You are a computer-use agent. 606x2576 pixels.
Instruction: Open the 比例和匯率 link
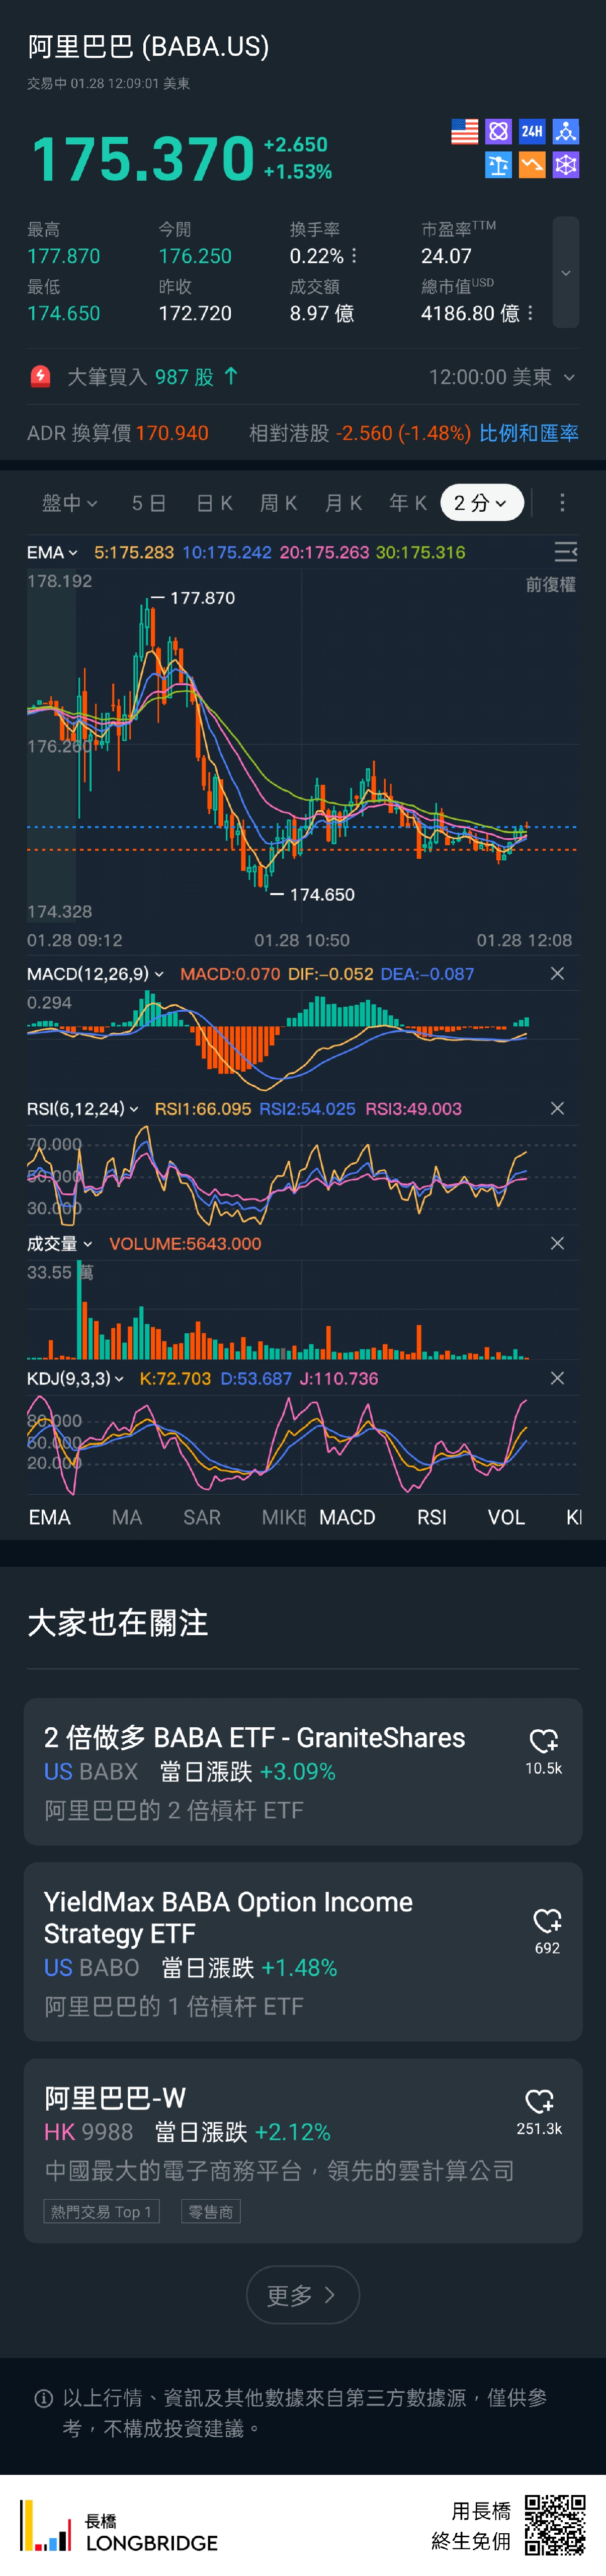point(528,433)
